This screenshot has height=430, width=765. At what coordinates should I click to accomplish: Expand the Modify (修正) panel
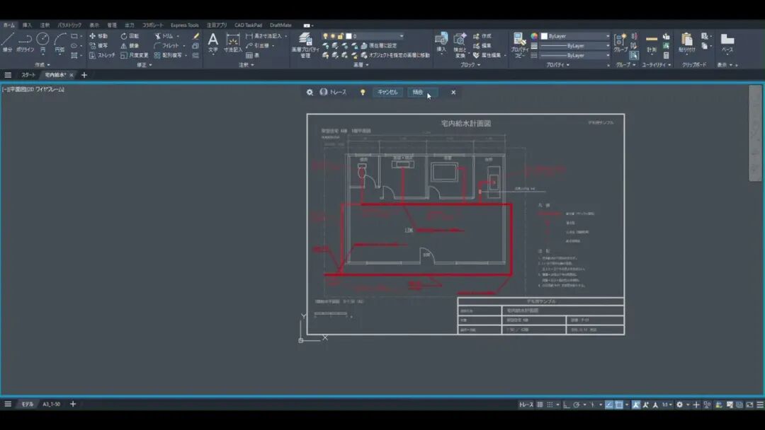pyautogui.click(x=144, y=65)
